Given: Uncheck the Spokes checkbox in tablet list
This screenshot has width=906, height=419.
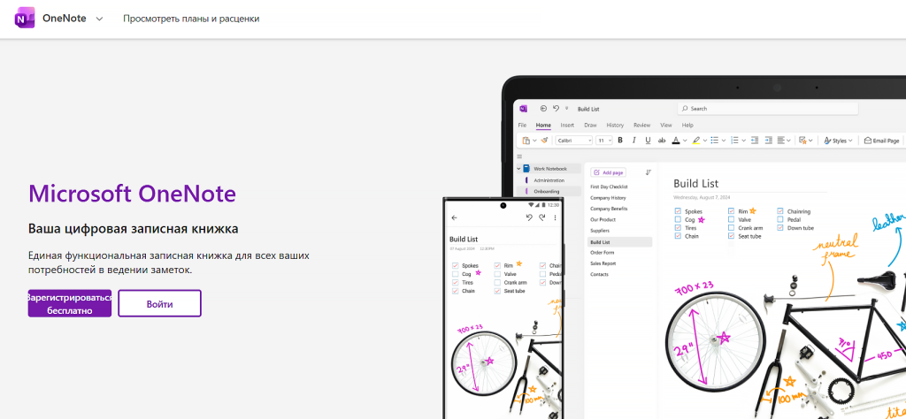Looking at the screenshot, I should (678, 211).
